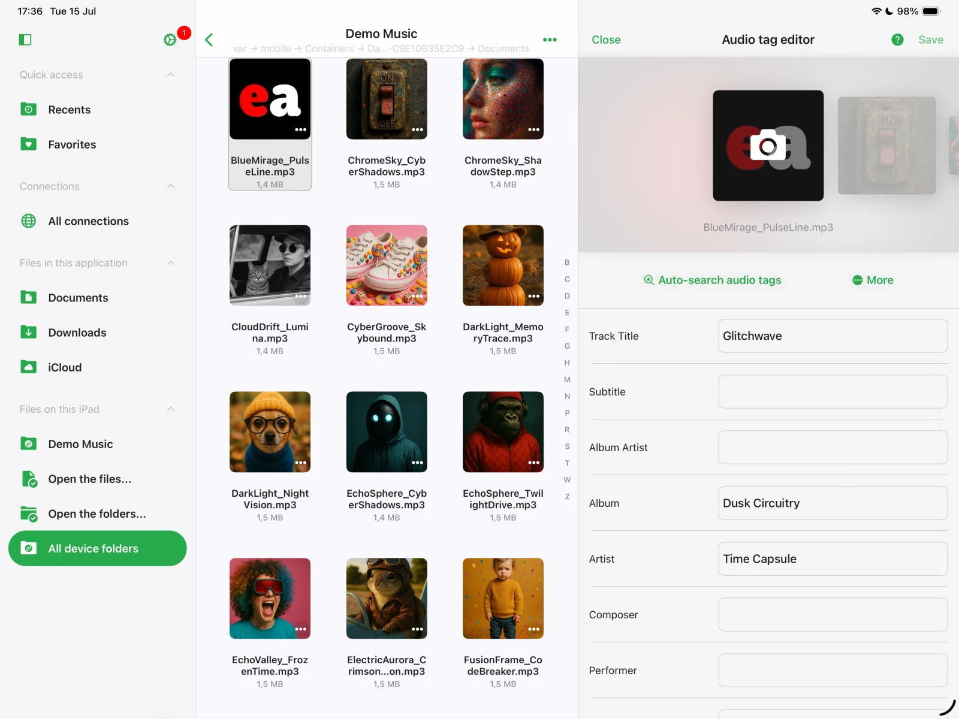Open the More tag options

[x=873, y=280]
